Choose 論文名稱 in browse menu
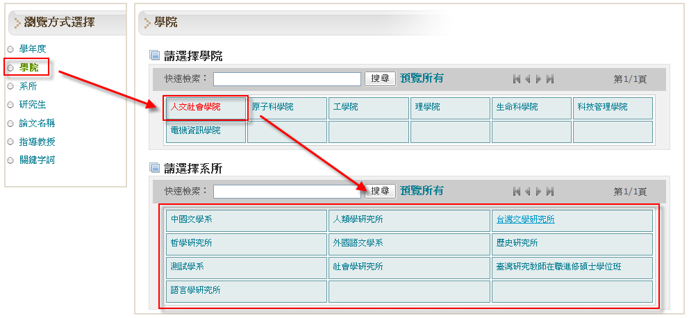The width and height of the screenshot is (689, 318). (37, 123)
